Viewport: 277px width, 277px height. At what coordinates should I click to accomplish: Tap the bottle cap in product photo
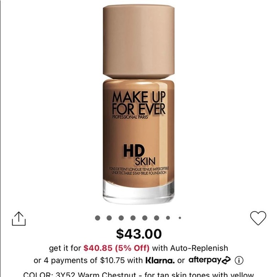138,42
